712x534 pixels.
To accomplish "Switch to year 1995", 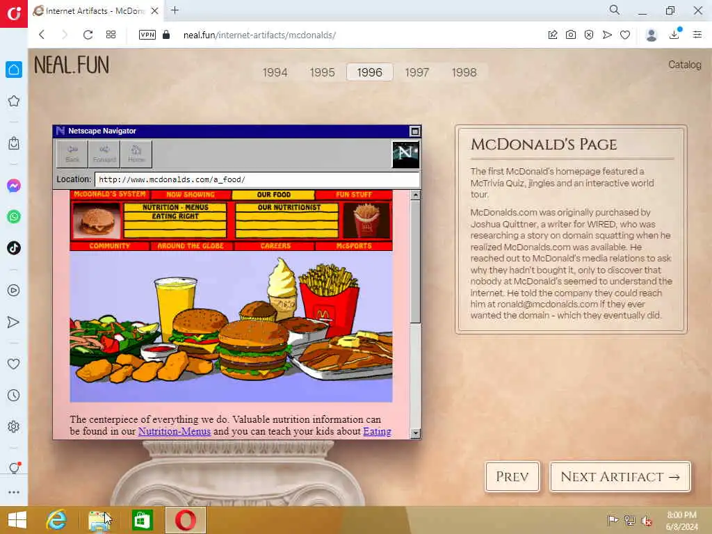I will (x=322, y=72).
